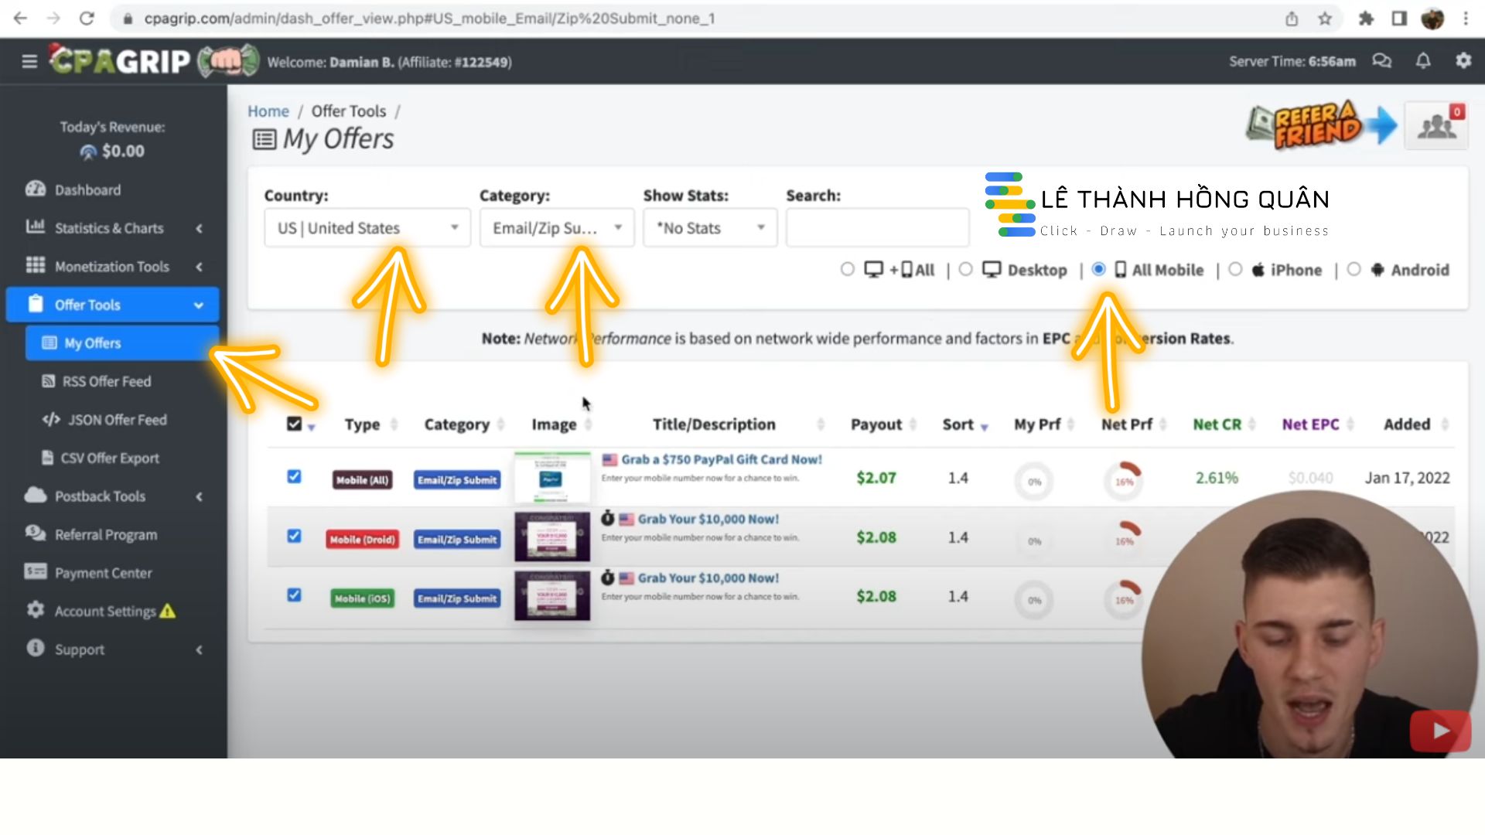Click the Net Prf gauge on the first offer

coord(1123,480)
